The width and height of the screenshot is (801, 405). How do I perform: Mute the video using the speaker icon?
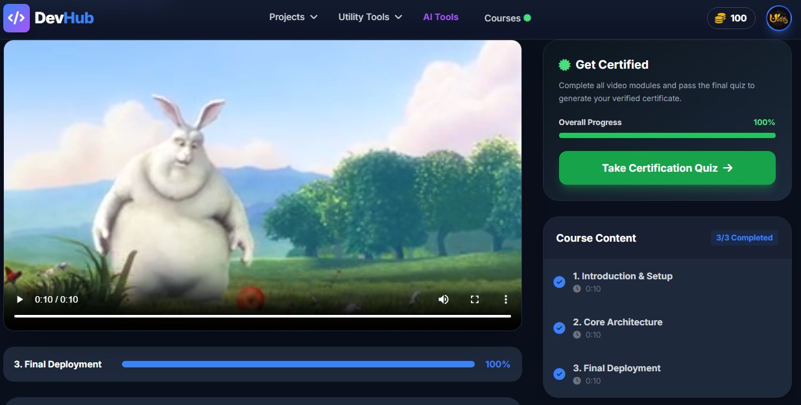click(x=444, y=299)
